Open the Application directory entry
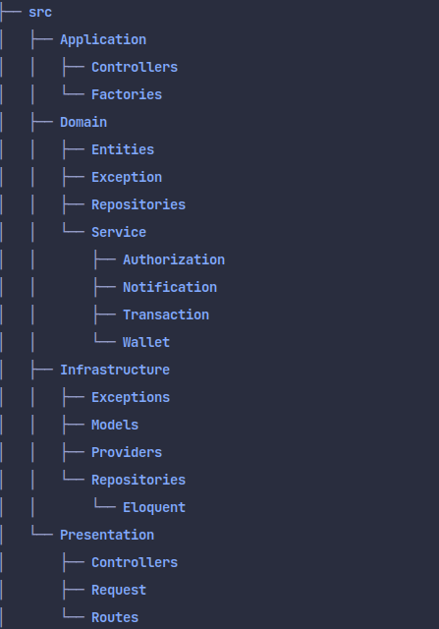Viewport: 439px width, 629px height. (103, 40)
